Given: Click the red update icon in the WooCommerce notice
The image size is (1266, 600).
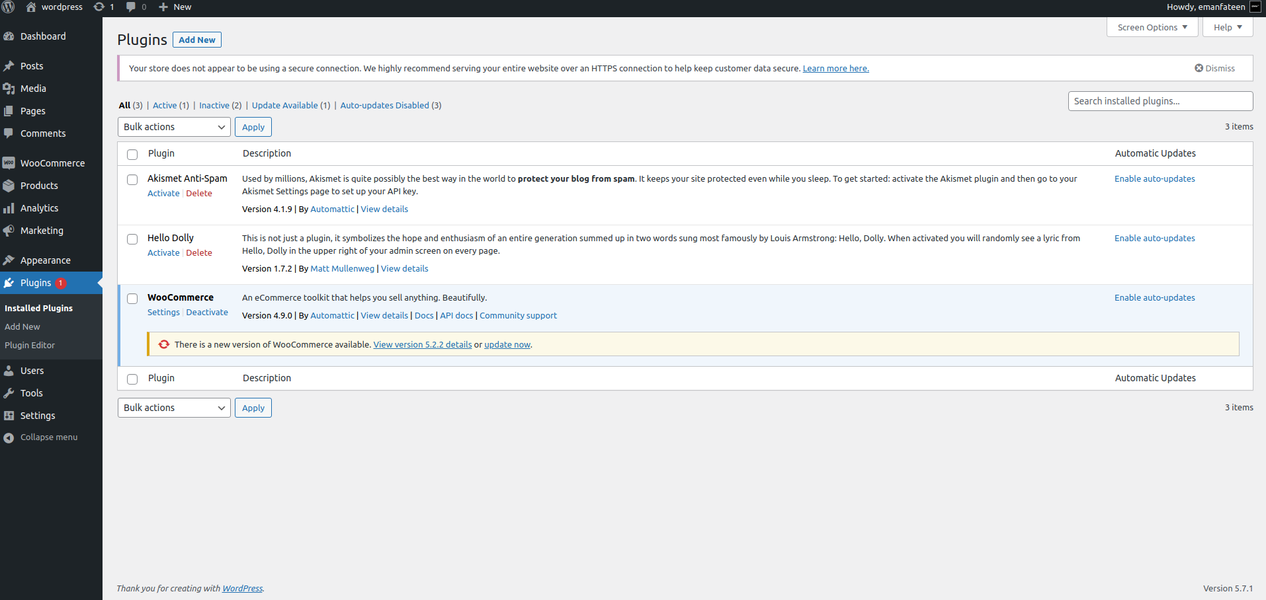Looking at the screenshot, I should [x=164, y=344].
